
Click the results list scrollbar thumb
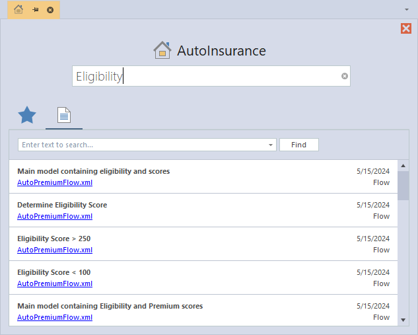click(x=403, y=186)
